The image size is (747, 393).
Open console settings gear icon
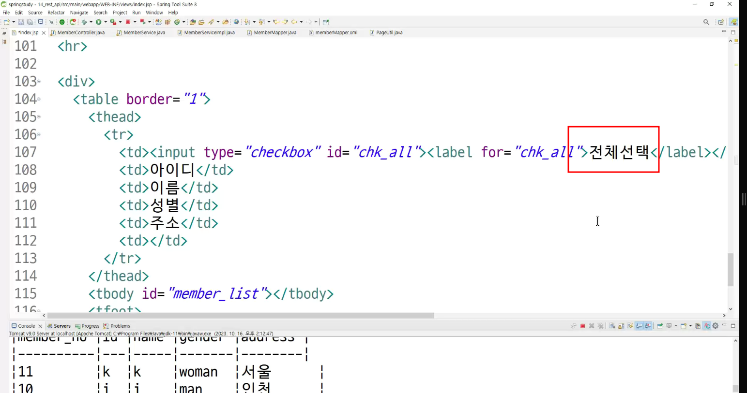click(x=715, y=326)
